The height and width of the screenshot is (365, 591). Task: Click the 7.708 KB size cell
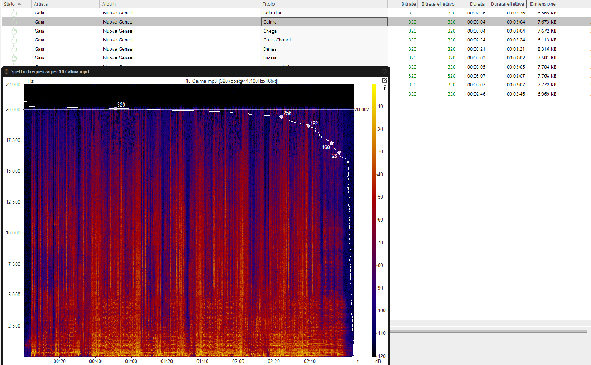547,76
